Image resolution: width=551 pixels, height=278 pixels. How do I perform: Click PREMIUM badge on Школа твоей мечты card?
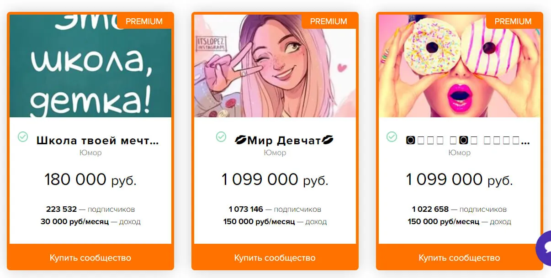coord(144,21)
